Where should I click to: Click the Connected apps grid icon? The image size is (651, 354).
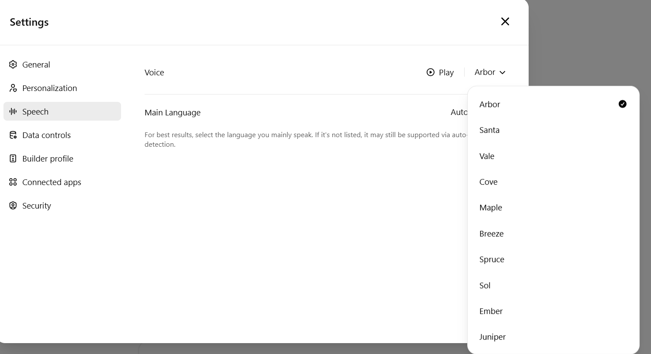click(x=13, y=182)
